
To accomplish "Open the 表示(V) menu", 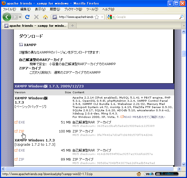I will [40, 9].
